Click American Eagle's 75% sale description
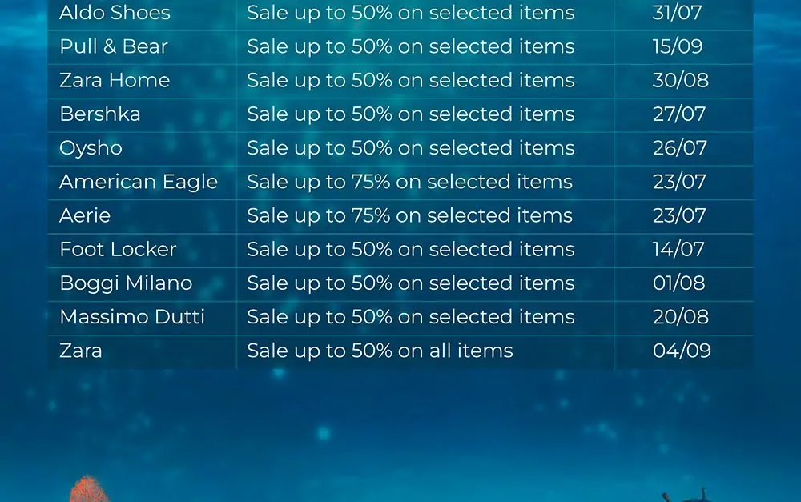 (x=409, y=182)
